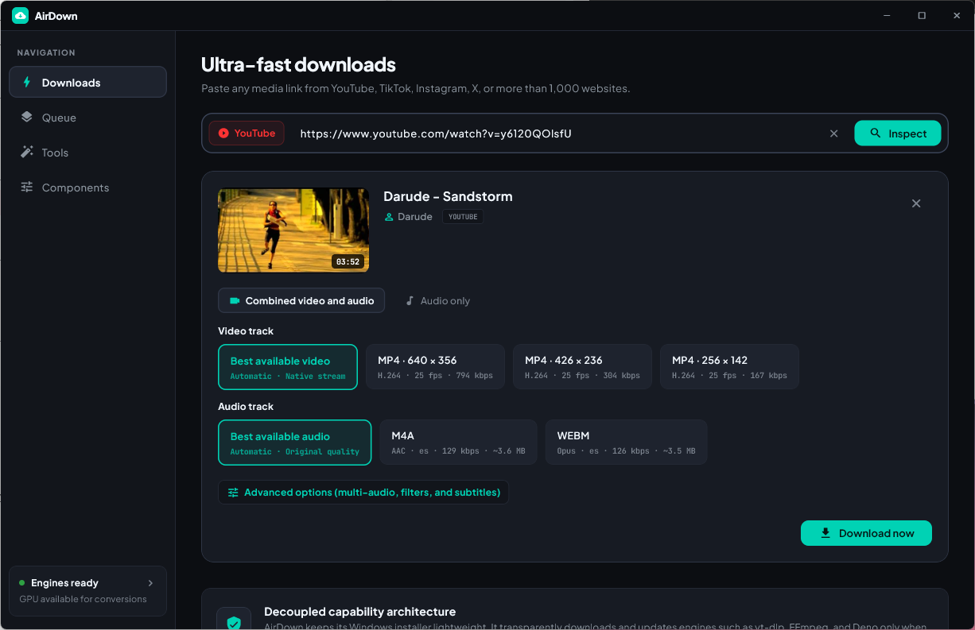
Task: Choose M4A AAC audio track
Action: coord(458,443)
